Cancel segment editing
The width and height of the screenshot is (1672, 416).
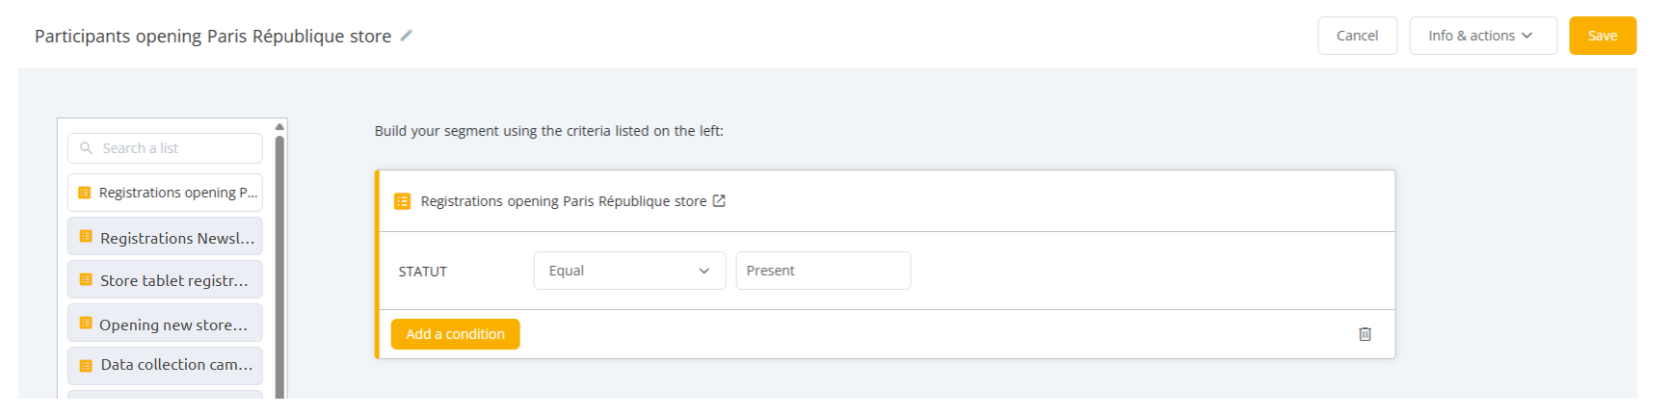pyautogui.click(x=1357, y=36)
